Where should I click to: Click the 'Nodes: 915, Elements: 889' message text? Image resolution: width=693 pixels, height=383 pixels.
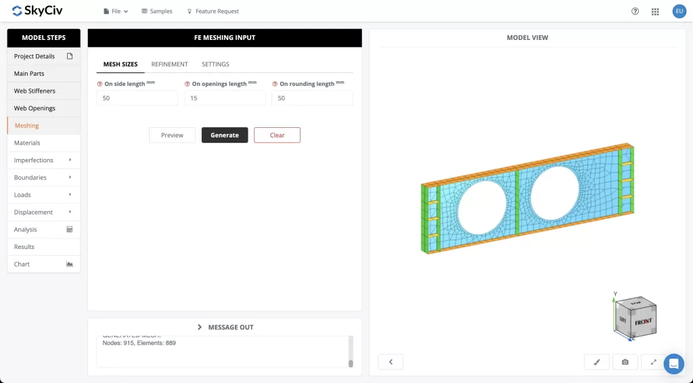139,343
